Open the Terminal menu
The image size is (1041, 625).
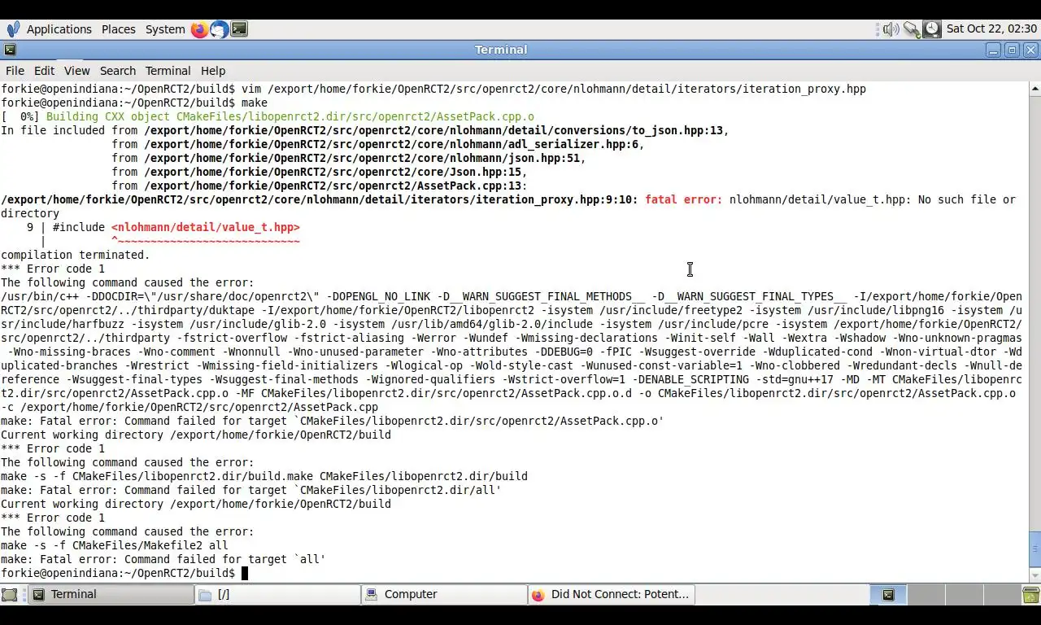coord(168,71)
